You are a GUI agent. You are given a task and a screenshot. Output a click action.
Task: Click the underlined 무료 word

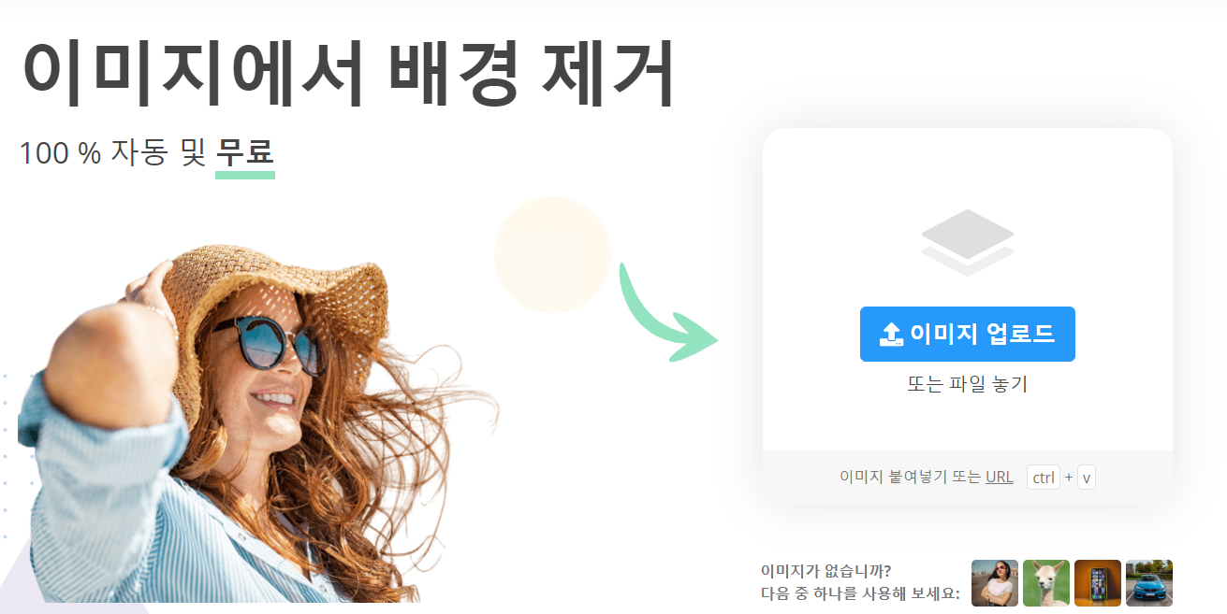coord(245,153)
